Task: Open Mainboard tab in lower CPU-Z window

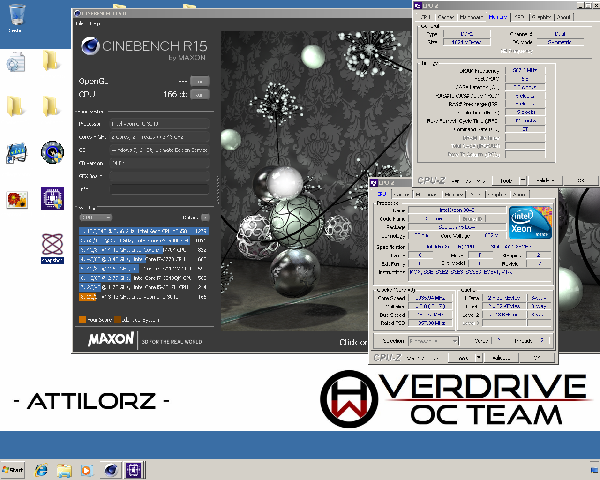Action: [427, 195]
